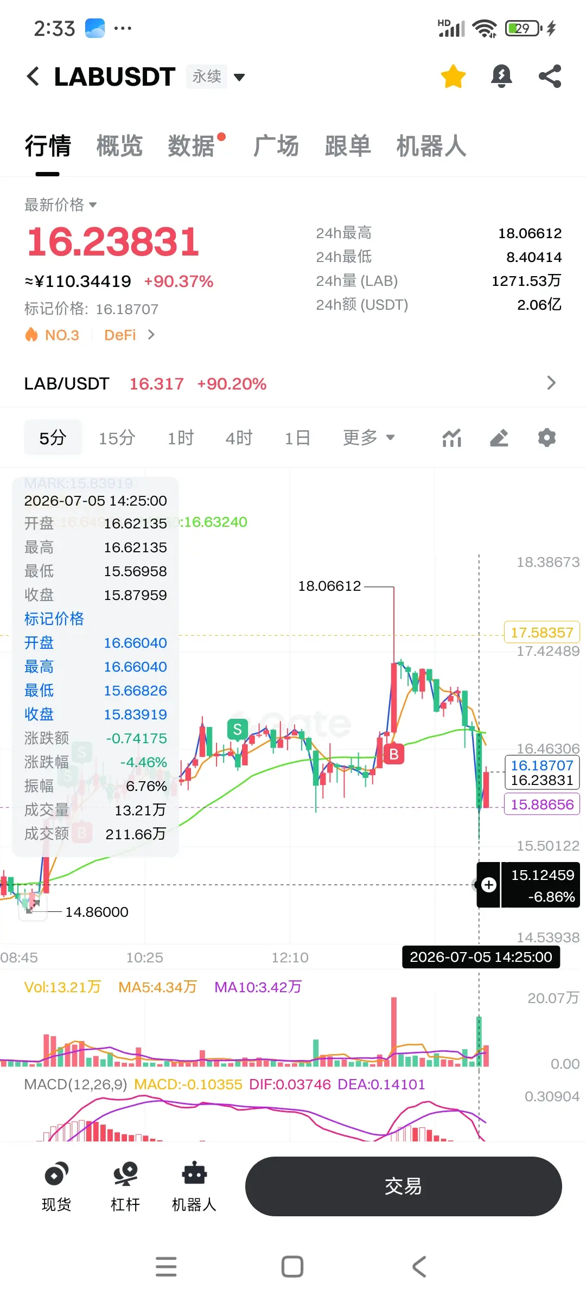Select the 1日 timeframe
This screenshot has width=586, height=1302.
(x=298, y=437)
